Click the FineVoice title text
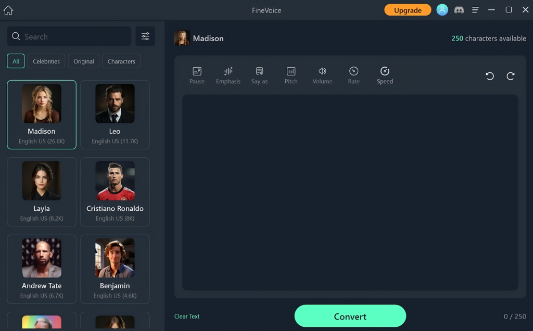Viewport: 533px width, 331px height. pos(266,10)
